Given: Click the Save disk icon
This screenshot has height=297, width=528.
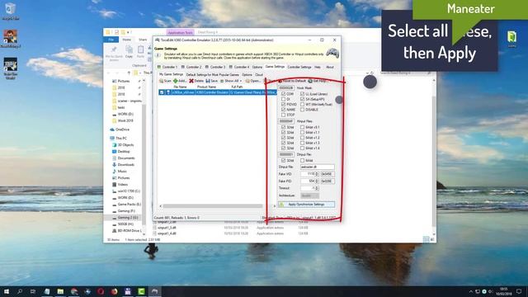Looking at the screenshot, I should click(x=208, y=81).
